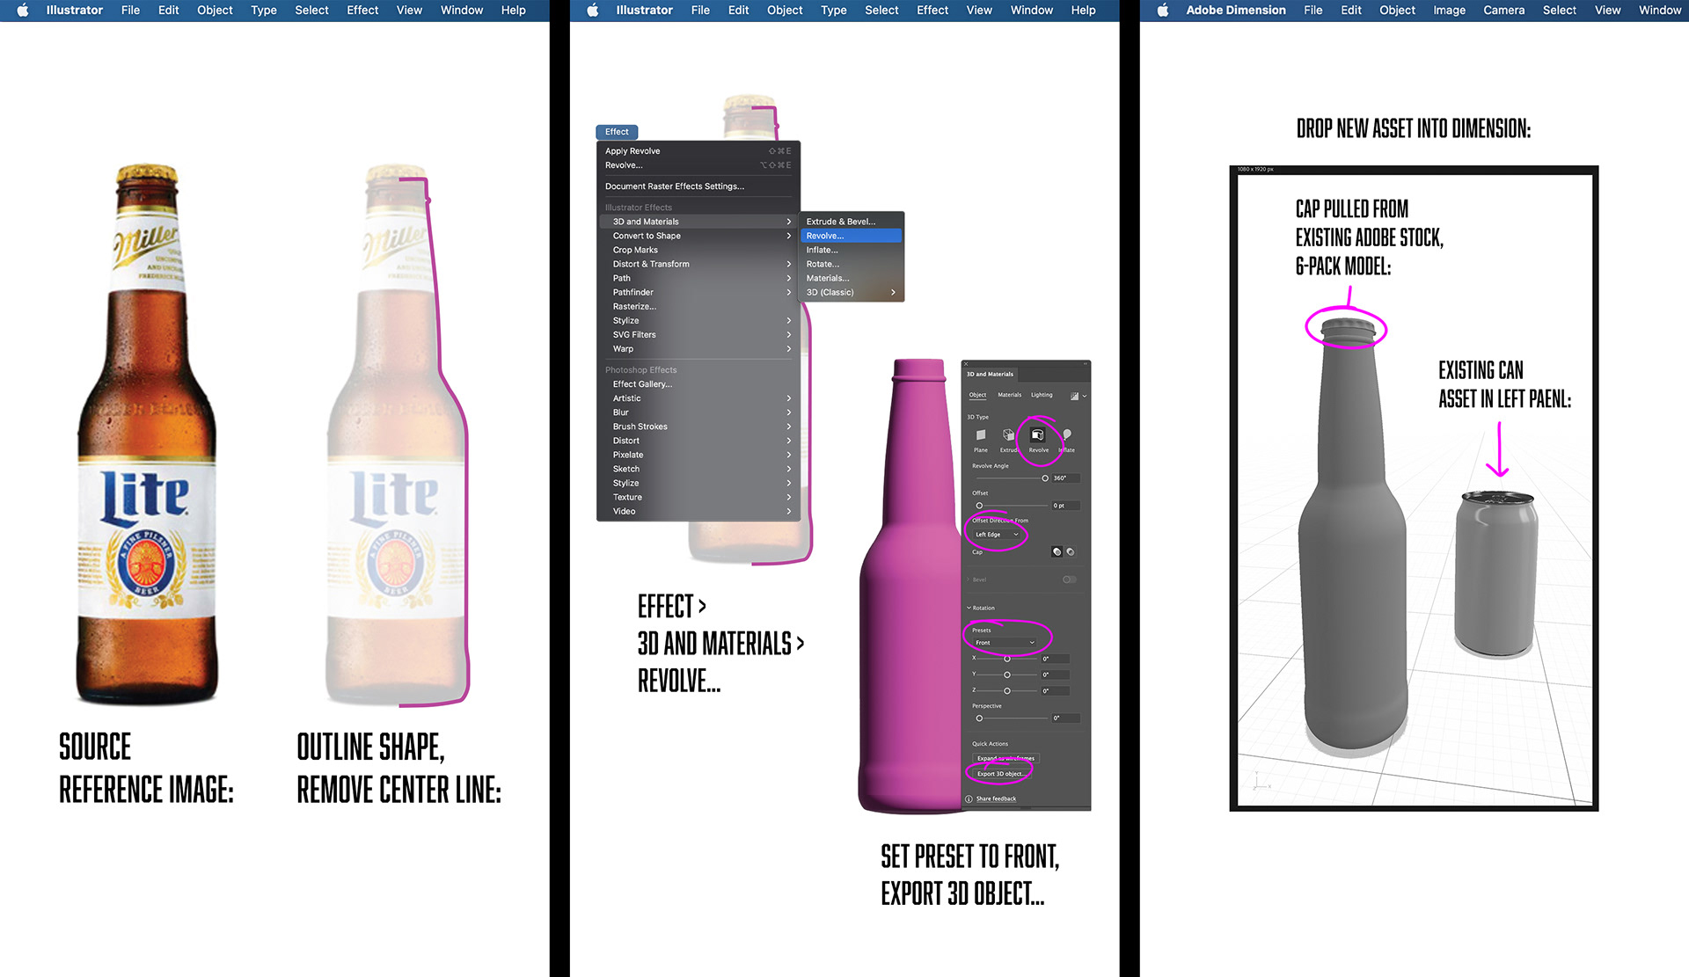Toggle the Bevel switch
Viewport: 1689px width, 977px height.
pos(1070,580)
